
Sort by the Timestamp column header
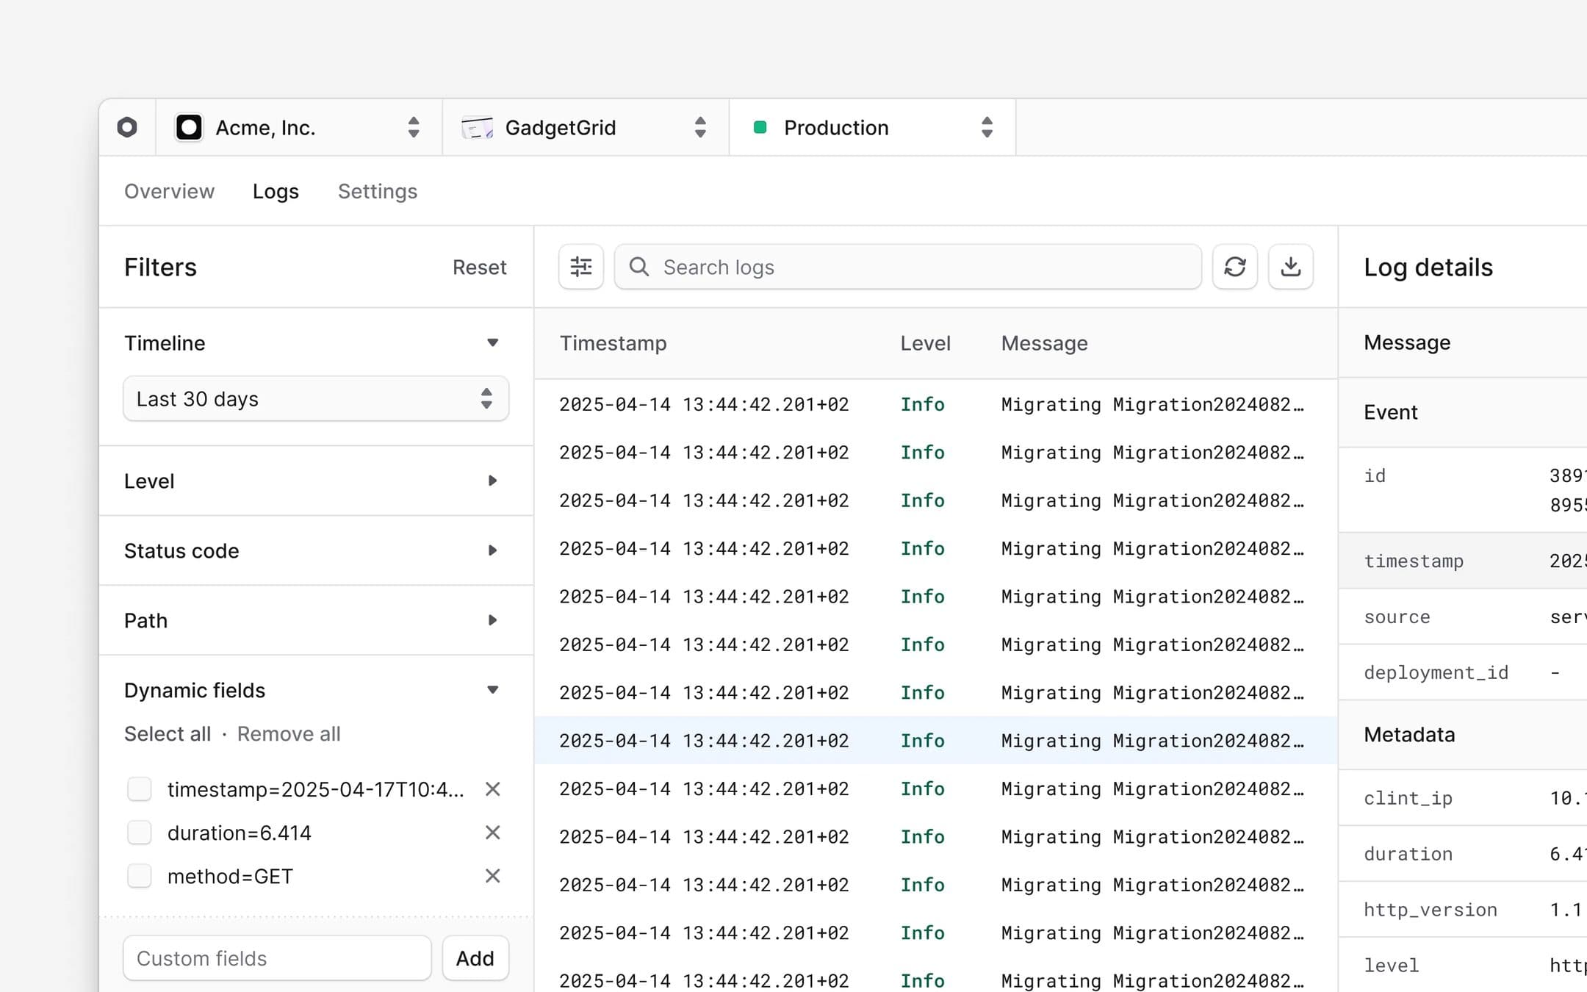pyautogui.click(x=613, y=343)
